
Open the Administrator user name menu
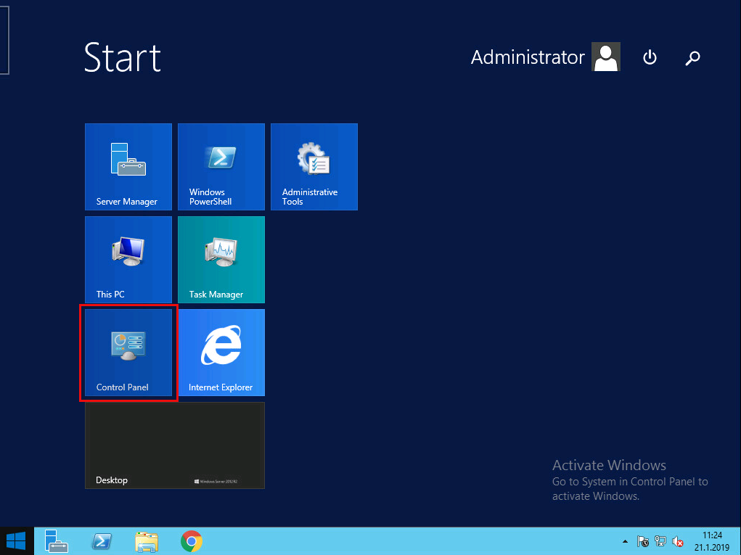528,57
